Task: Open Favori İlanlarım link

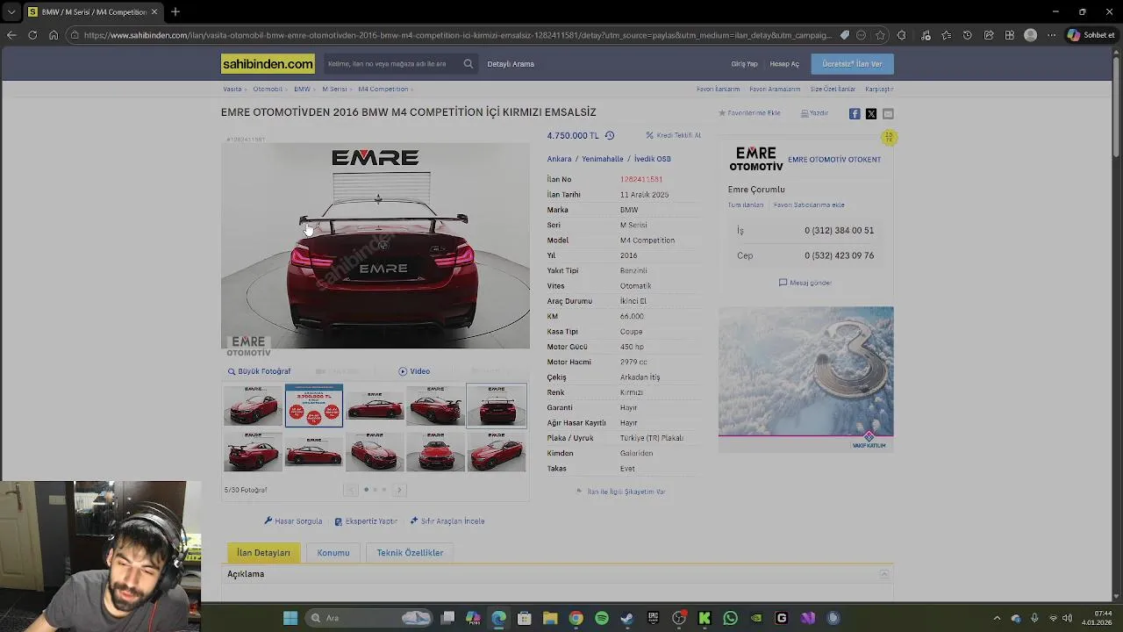Action: [x=718, y=89]
